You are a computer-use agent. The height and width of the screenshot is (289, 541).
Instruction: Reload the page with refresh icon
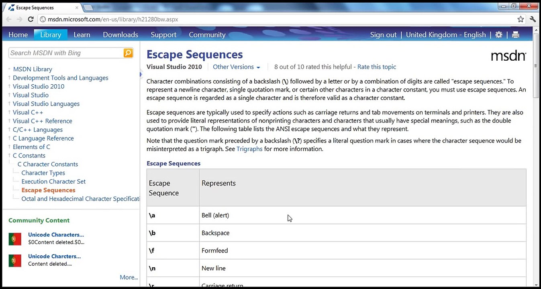tap(31, 19)
